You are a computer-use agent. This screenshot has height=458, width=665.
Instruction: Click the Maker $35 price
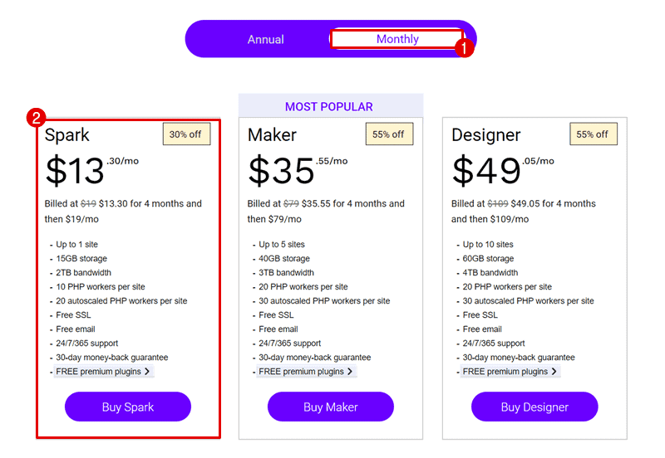[x=281, y=171]
